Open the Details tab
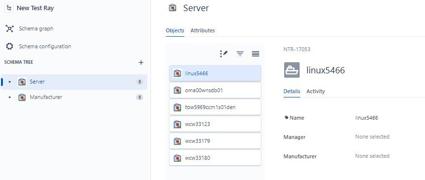The width and height of the screenshot is (425, 180). (292, 91)
